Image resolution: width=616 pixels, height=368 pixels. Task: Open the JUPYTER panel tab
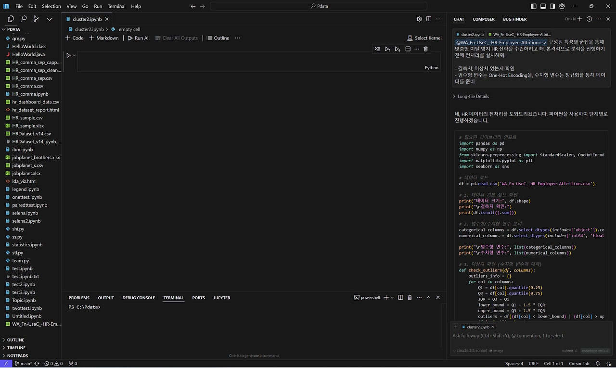(x=222, y=298)
